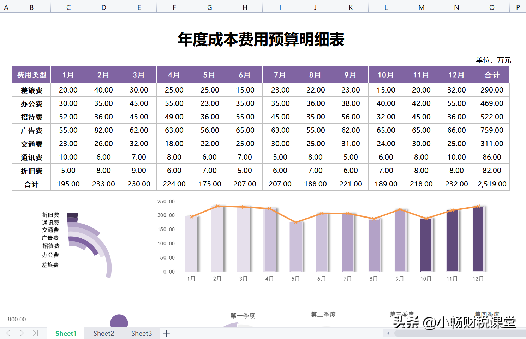Switch to the Sheet2 tab
This screenshot has height=339, width=526.
[x=103, y=333]
